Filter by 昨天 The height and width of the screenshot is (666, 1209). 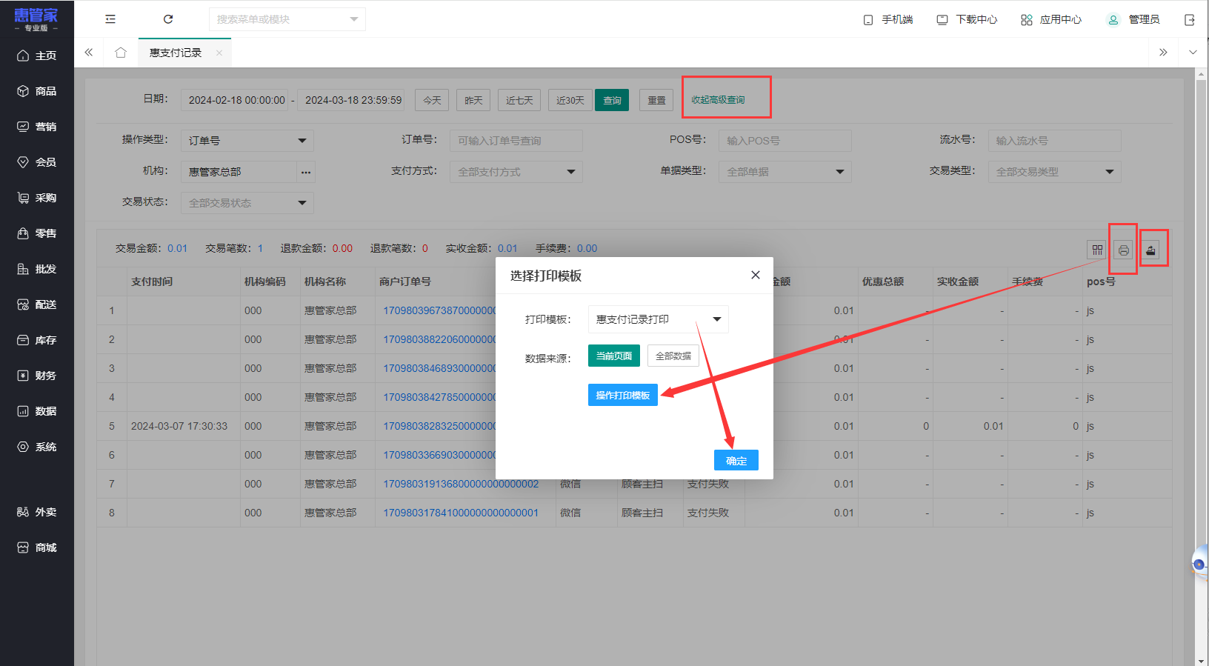click(473, 100)
